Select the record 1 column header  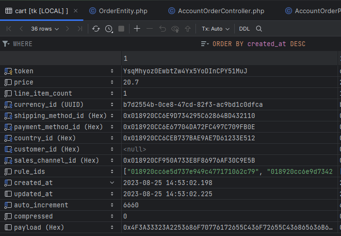pyautogui.click(x=229, y=58)
